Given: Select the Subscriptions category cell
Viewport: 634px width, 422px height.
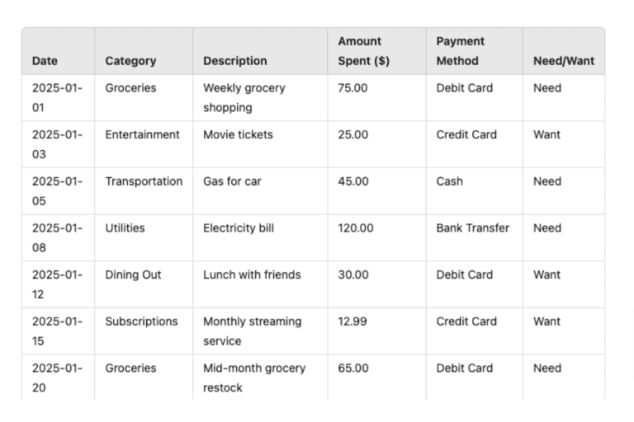Looking at the screenshot, I should click(x=141, y=321).
